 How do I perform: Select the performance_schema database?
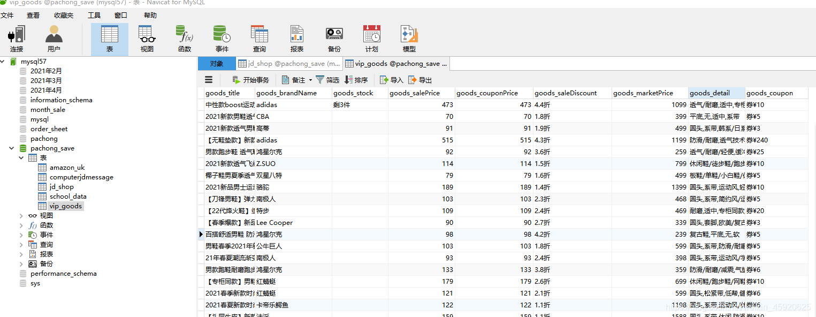(x=63, y=274)
